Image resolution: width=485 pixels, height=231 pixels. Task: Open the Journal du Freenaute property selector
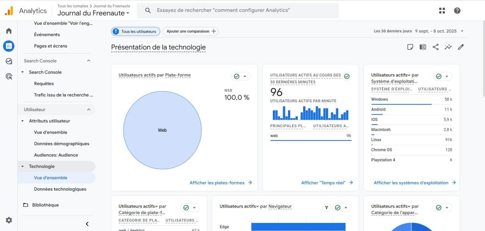93,13
